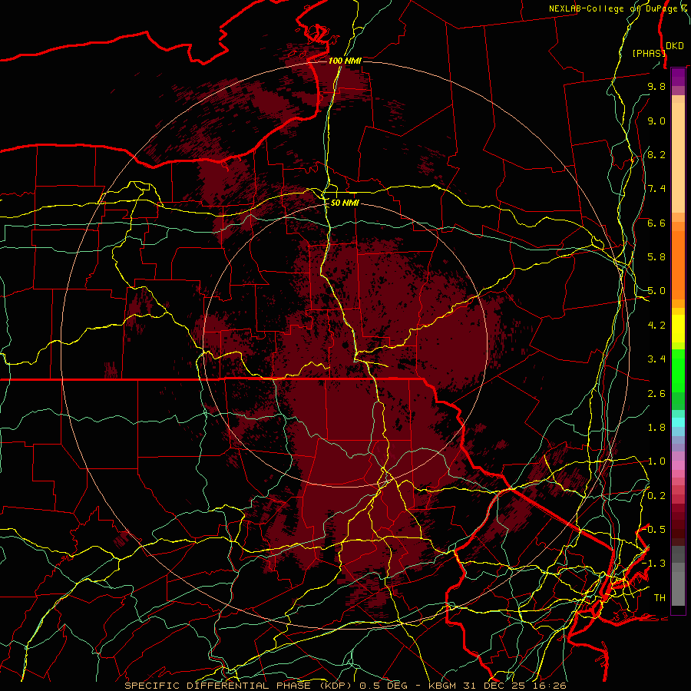Image resolution: width=691 pixels, height=691 pixels.
Task: Click the "16:26" time in the caption
Action: (x=549, y=686)
